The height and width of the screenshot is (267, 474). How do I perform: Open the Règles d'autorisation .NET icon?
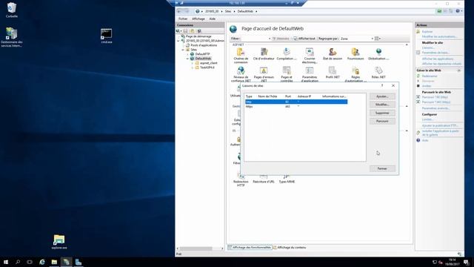[355, 74]
